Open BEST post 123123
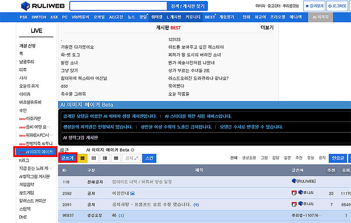351x223 pixels. [x=174, y=39]
